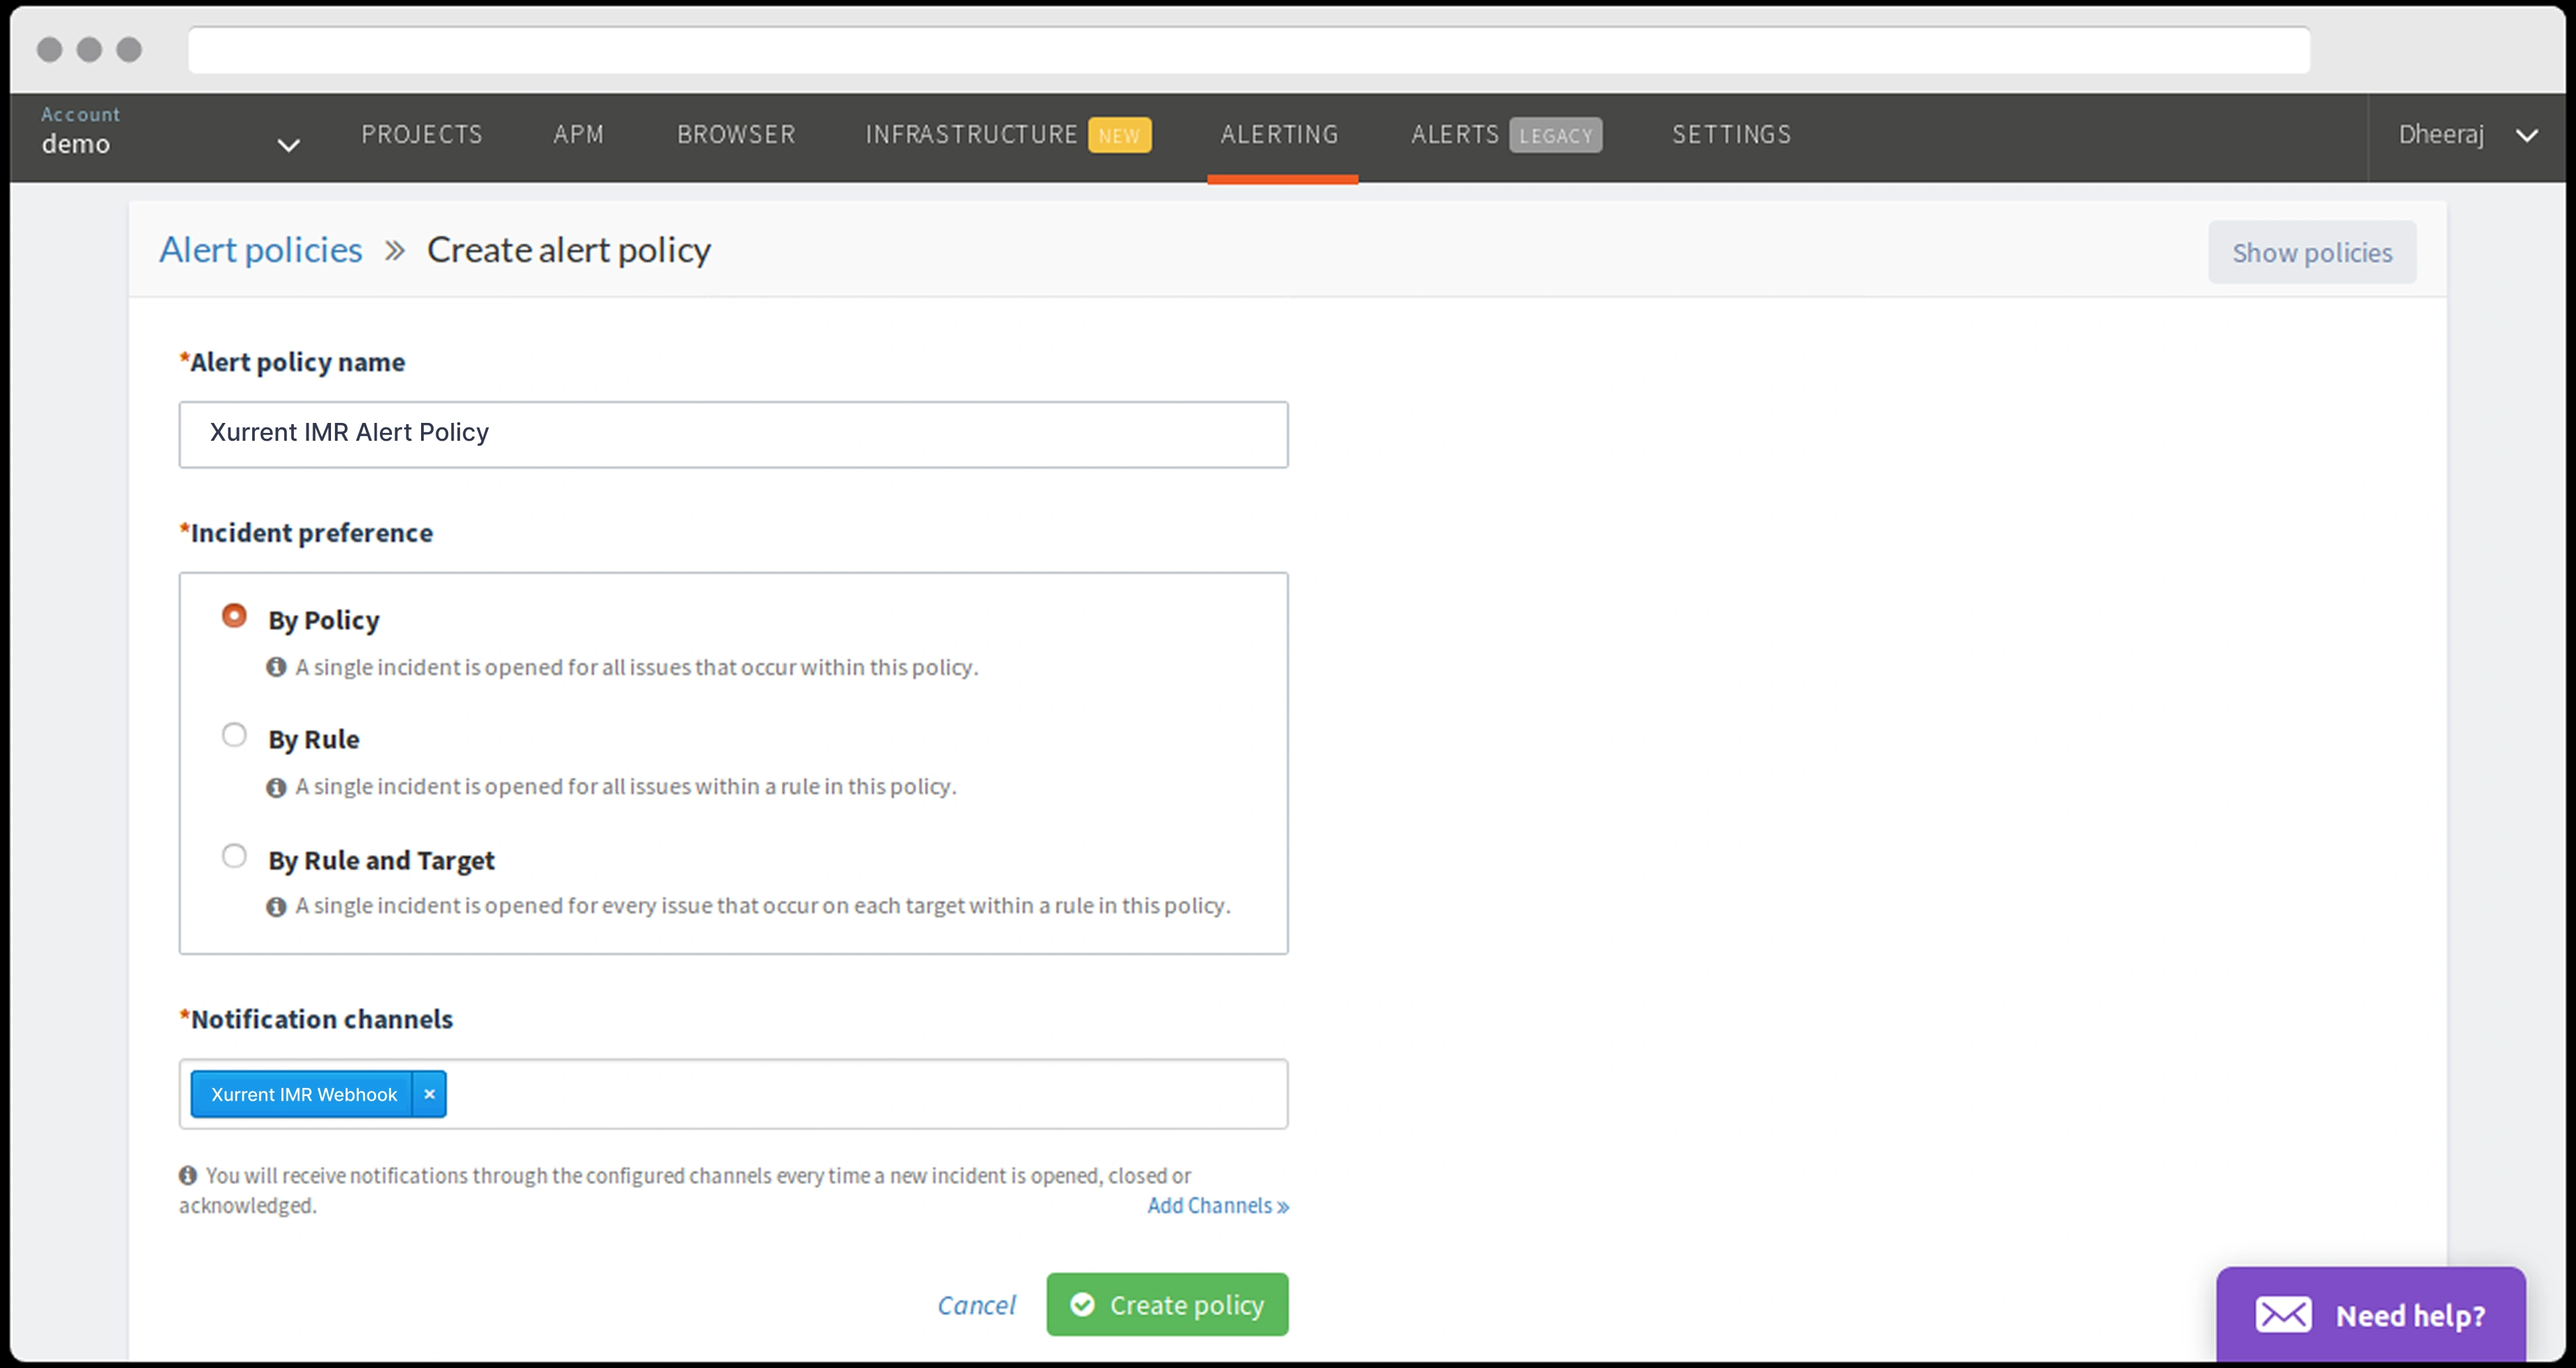Select the By Rule radio option
Viewport: 2576px width, 1368px height.
click(x=234, y=736)
